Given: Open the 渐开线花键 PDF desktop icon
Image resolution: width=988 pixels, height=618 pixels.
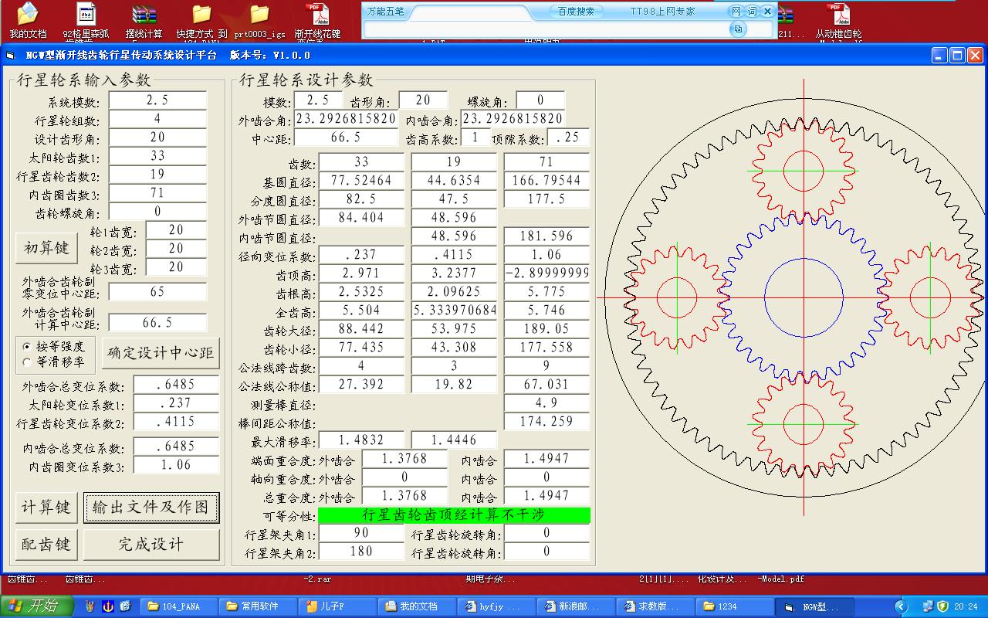Looking at the screenshot, I should [316, 20].
